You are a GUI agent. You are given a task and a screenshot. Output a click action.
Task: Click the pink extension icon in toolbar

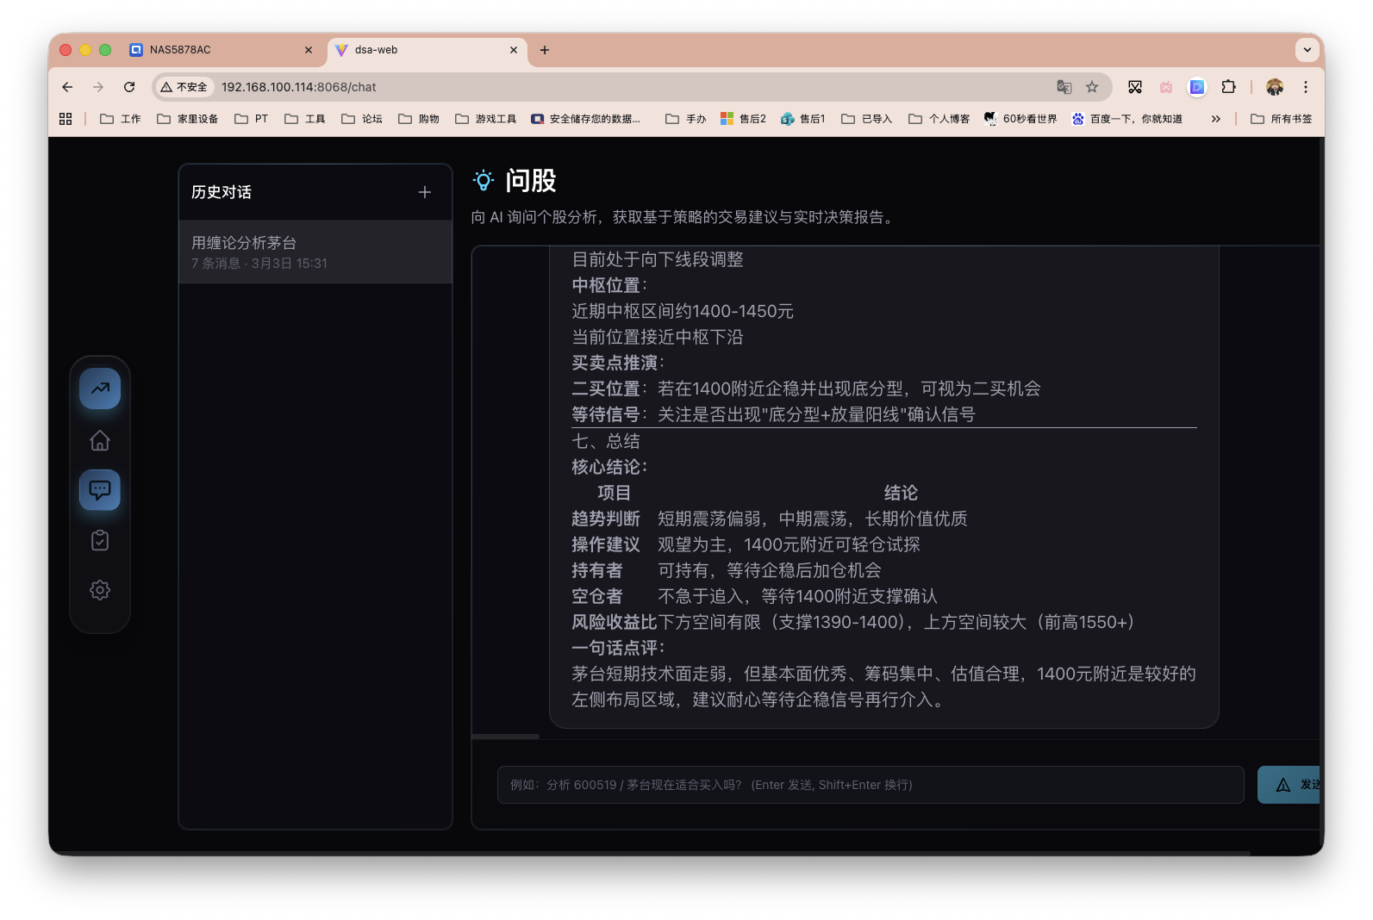click(x=1166, y=87)
